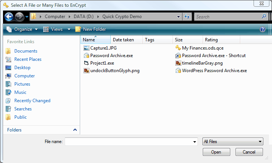The height and width of the screenshot is (163, 272).
Task: Click the My Finances.ods.qce key icon
Action: click(x=178, y=48)
